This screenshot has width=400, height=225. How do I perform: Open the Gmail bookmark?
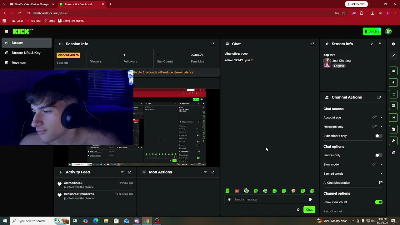pos(17,21)
